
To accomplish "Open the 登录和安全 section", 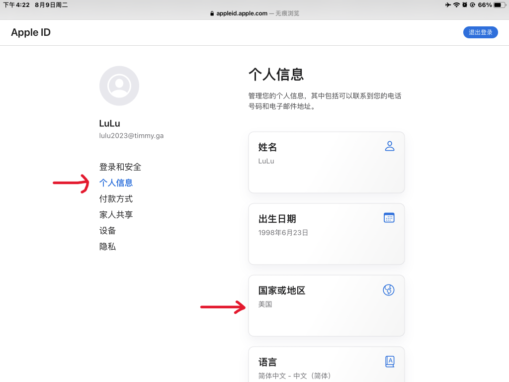I will pos(120,167).
